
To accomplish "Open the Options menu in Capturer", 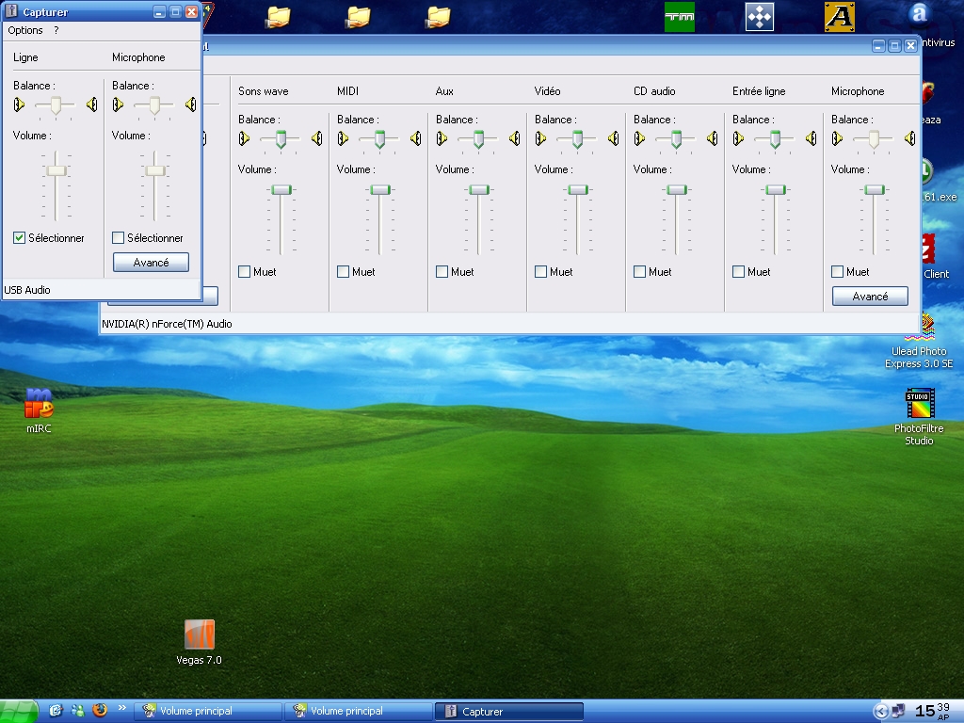I will [25, 30].
